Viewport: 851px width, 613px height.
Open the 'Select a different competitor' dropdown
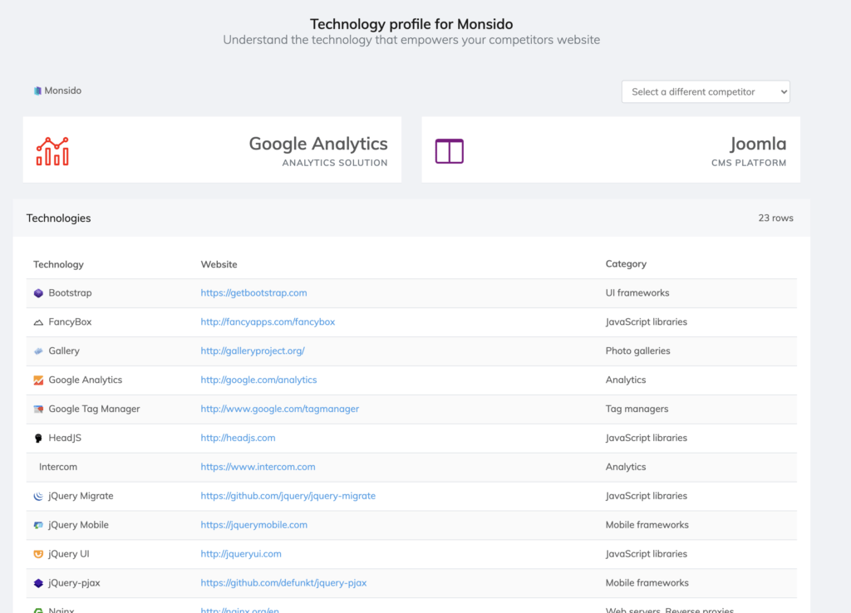(706, 91)
